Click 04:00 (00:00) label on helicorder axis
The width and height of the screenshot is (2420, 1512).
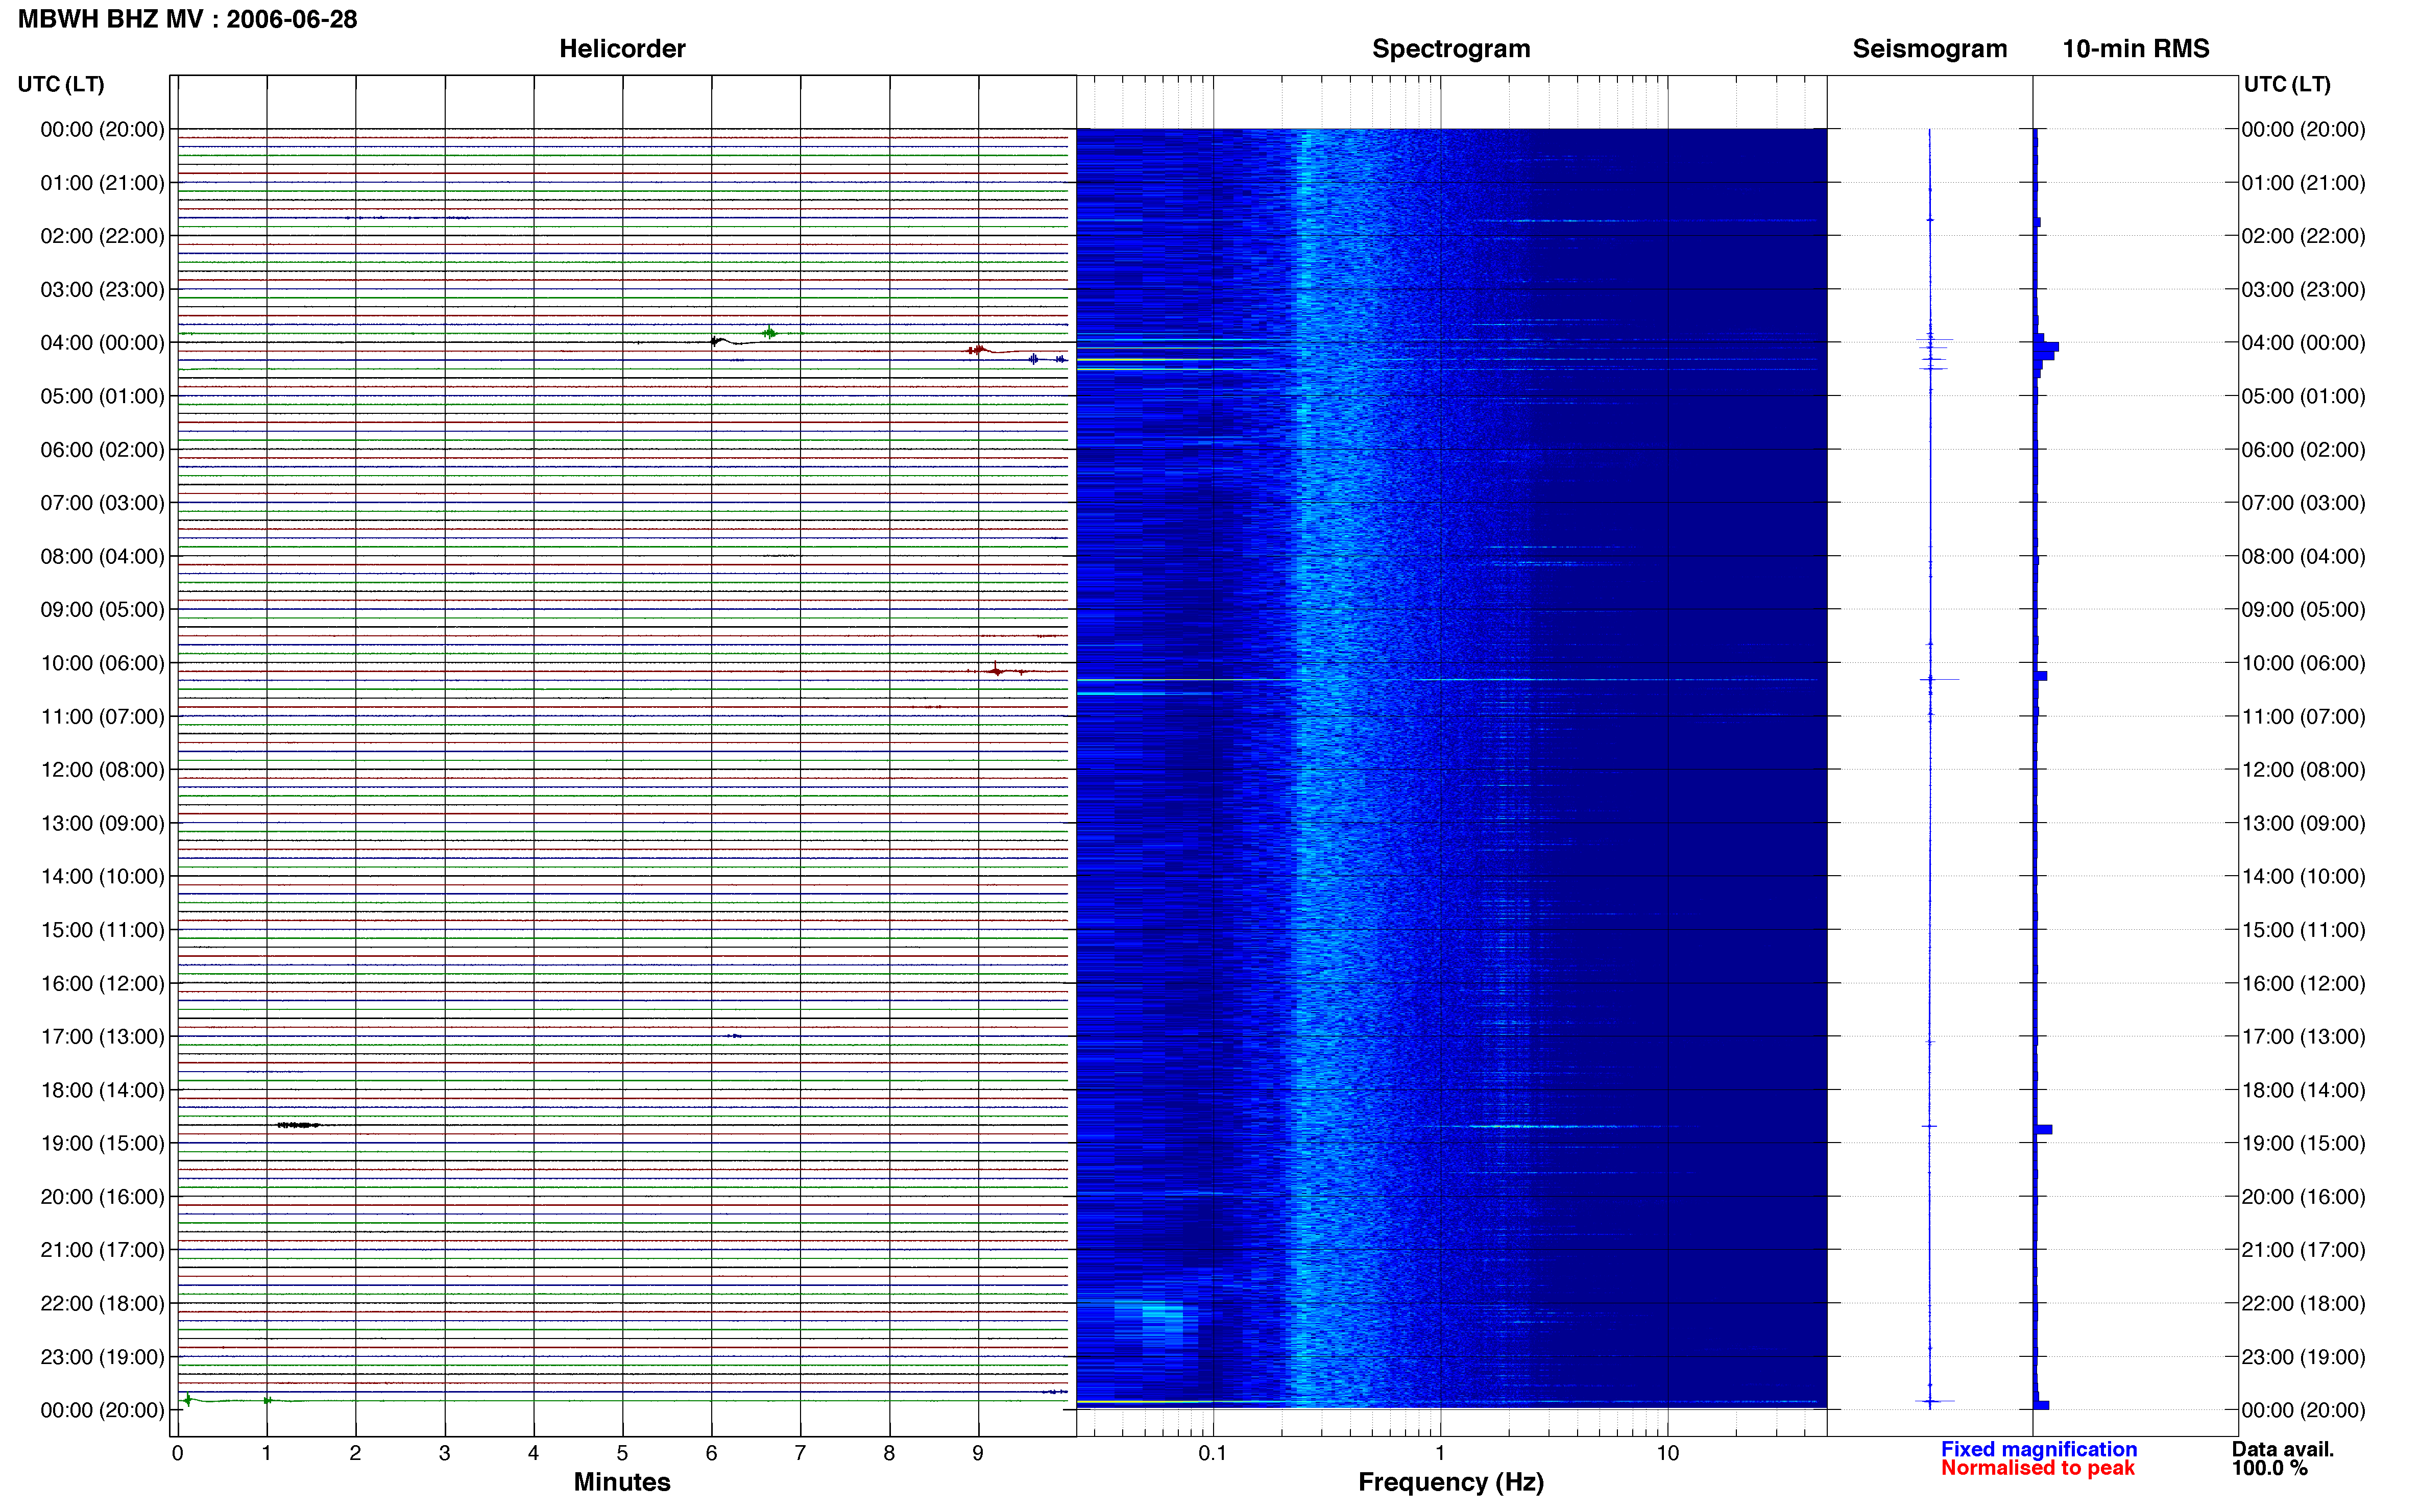[x=102, y=343]
